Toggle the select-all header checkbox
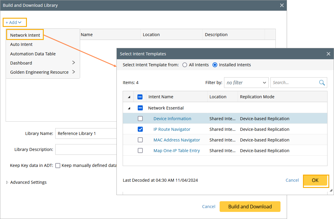The image size is (334, 219). 140,97
